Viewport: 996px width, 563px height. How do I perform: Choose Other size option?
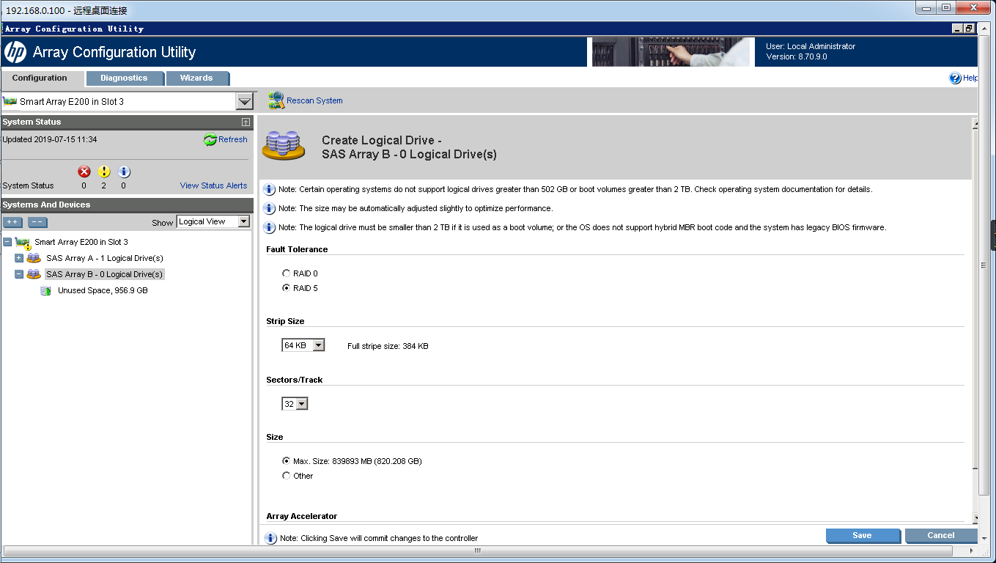[286, 476]
